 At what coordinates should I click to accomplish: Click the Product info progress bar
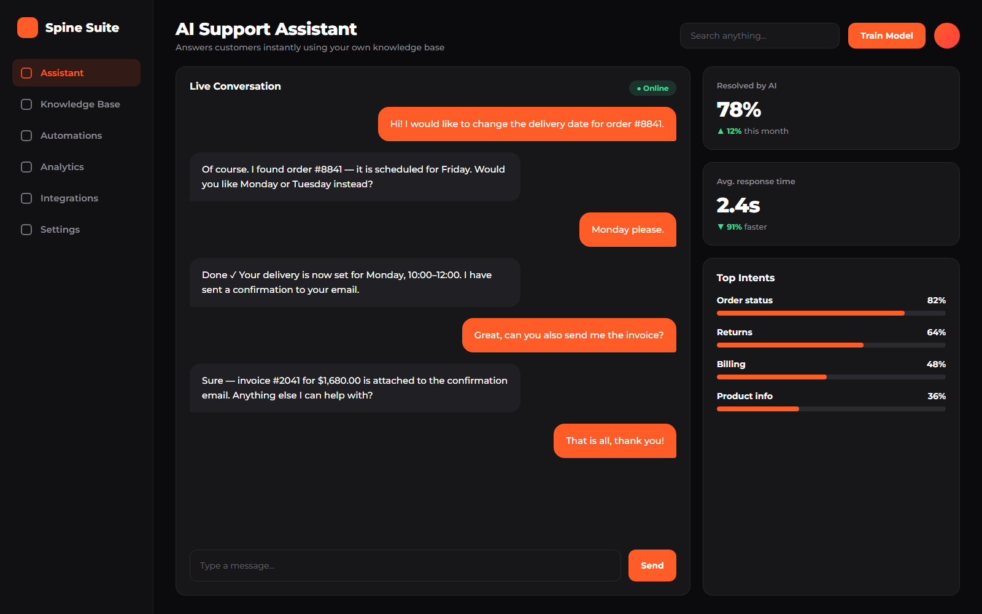coord(831,409)
